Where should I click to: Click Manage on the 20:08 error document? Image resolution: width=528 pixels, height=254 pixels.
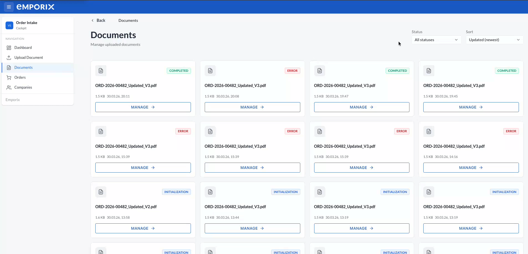coord(252,107)
